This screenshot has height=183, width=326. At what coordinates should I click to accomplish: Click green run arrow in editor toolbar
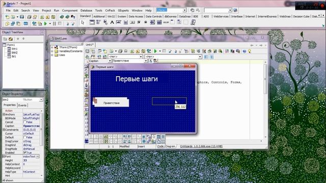coord(155,51)
